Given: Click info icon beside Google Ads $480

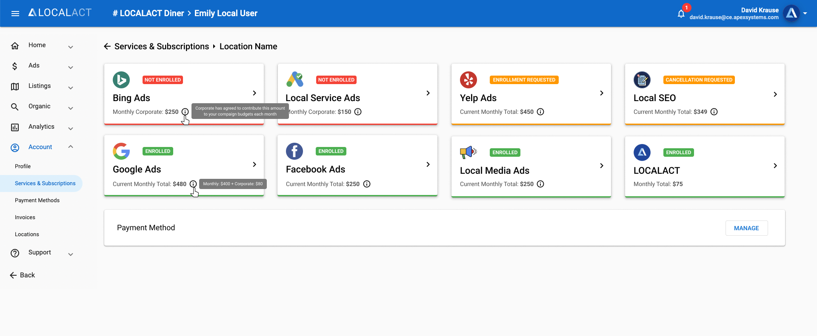Looking at the screenshot, I should click(193, 184).
